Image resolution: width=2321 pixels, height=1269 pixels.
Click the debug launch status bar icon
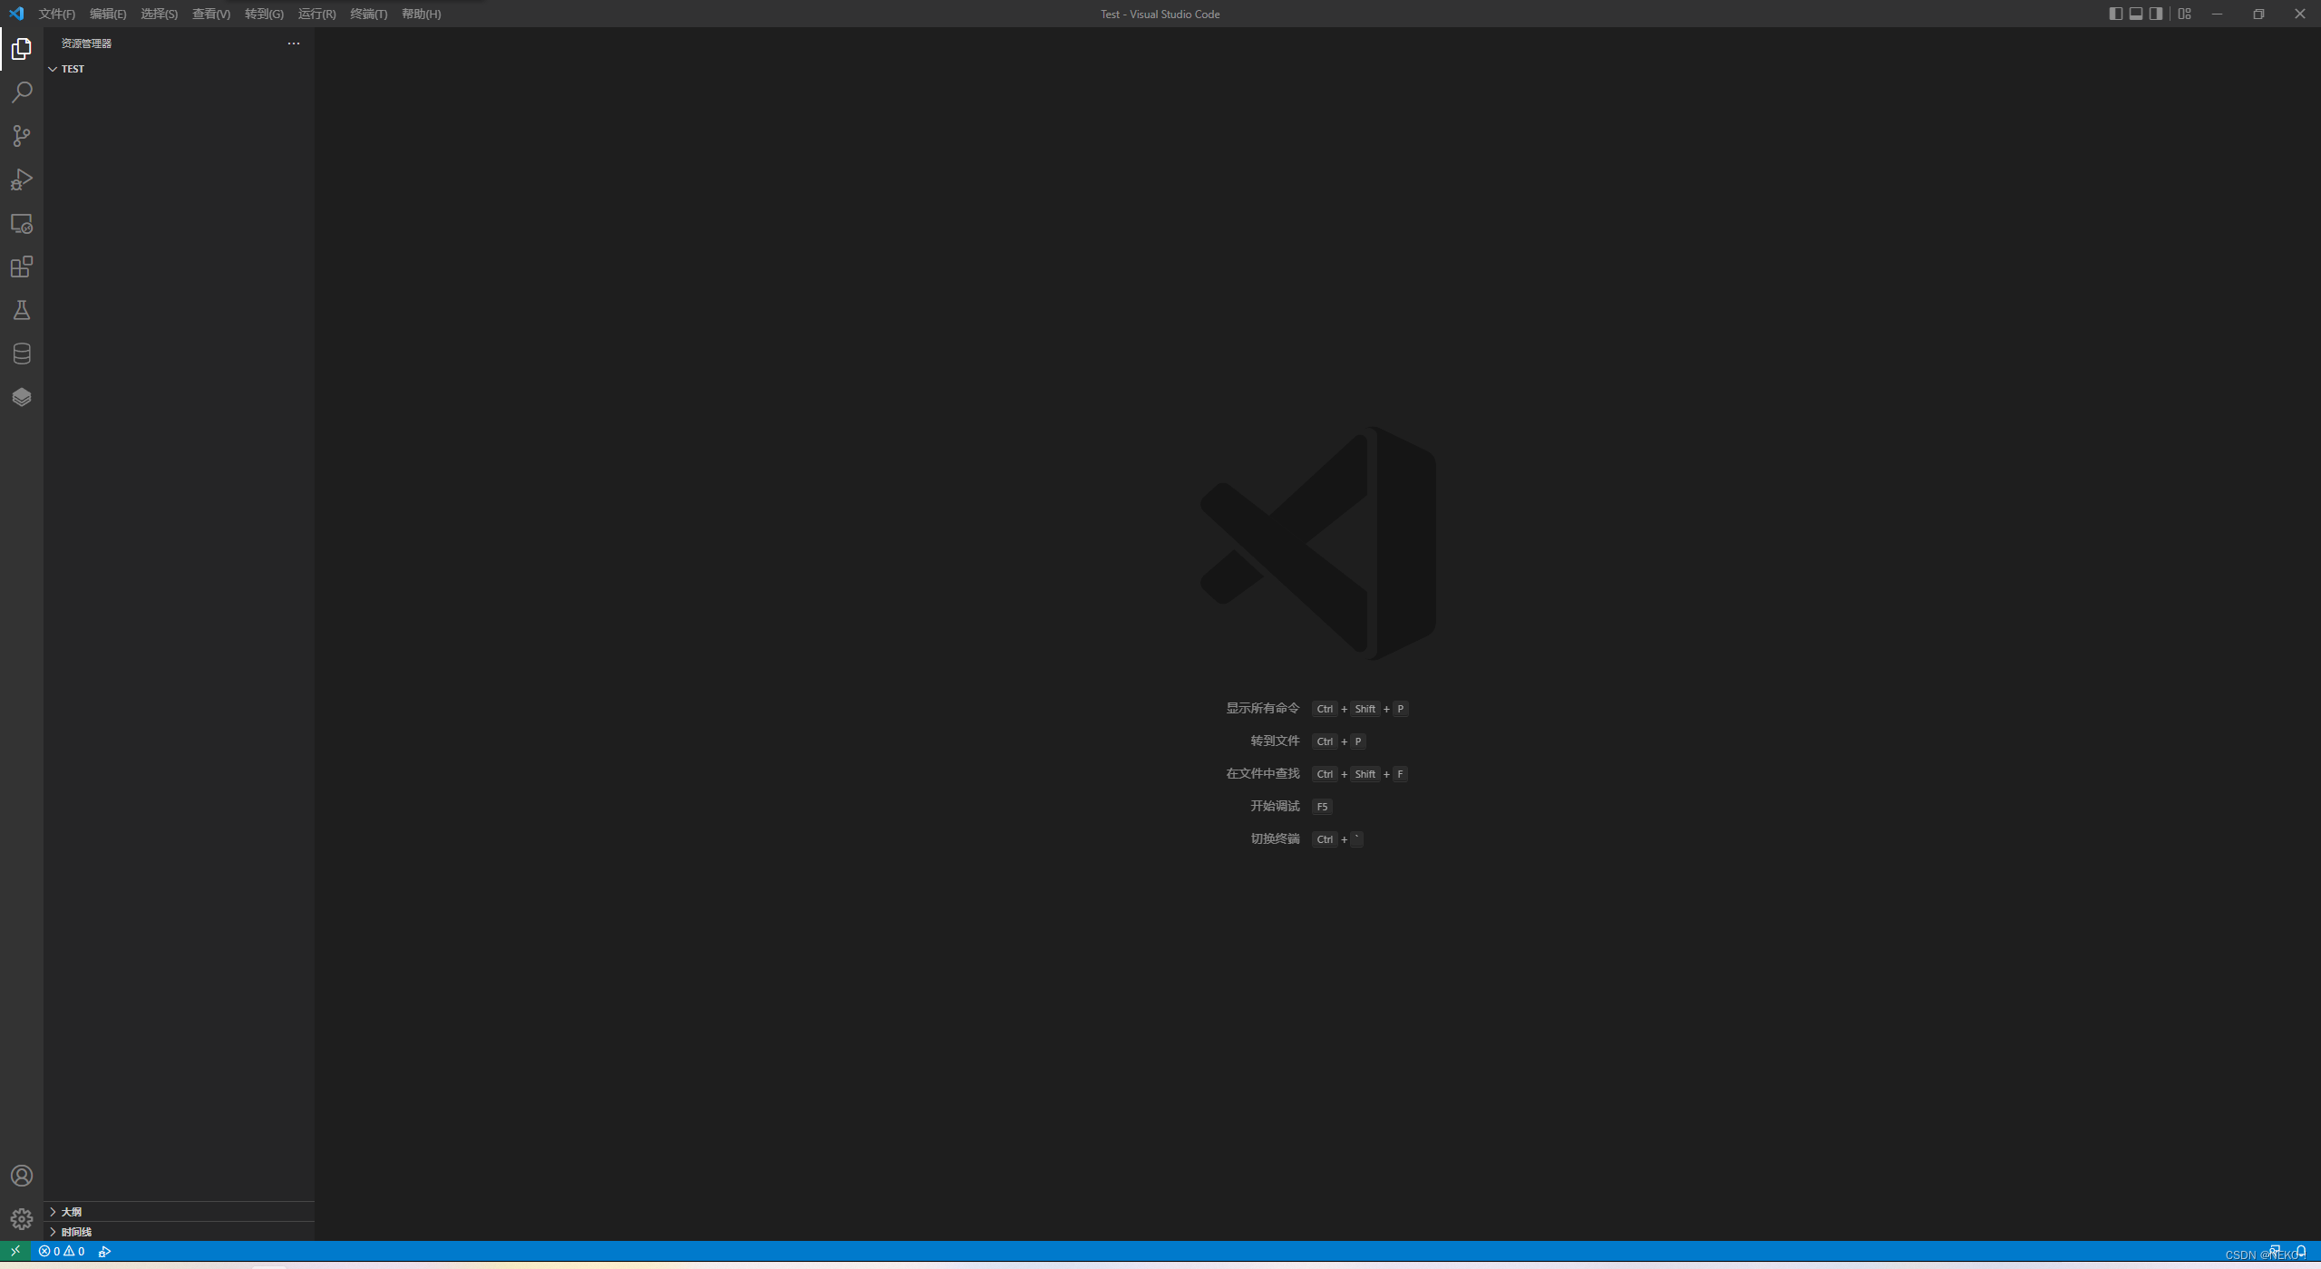click(105, 1251)
